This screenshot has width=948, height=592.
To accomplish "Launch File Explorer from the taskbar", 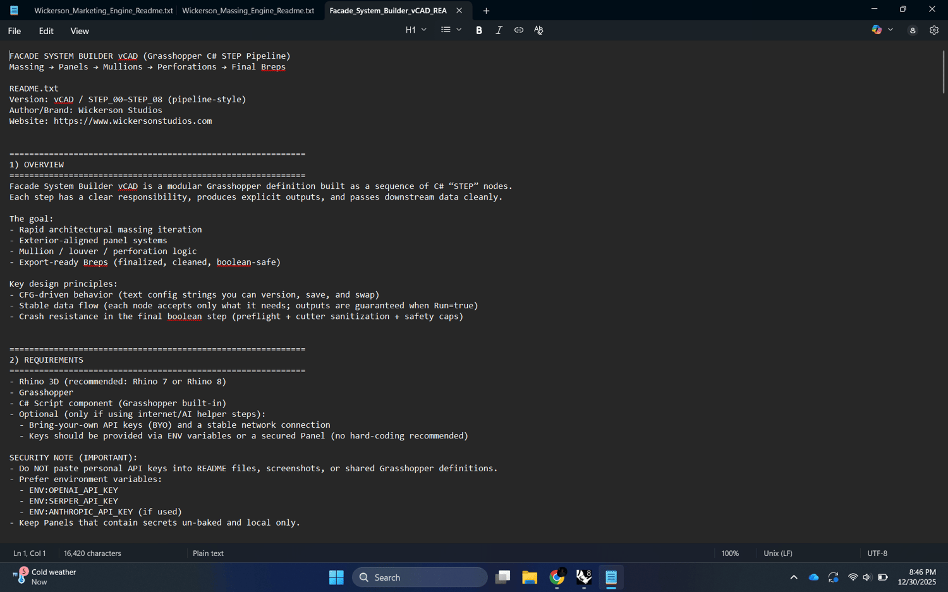I will (530, 577).
